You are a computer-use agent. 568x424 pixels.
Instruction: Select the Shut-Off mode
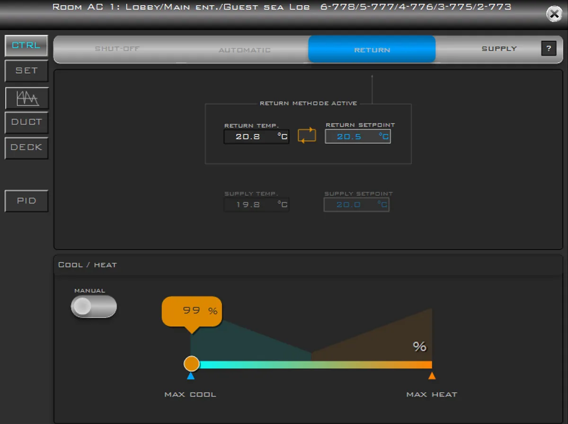[117, 49]
